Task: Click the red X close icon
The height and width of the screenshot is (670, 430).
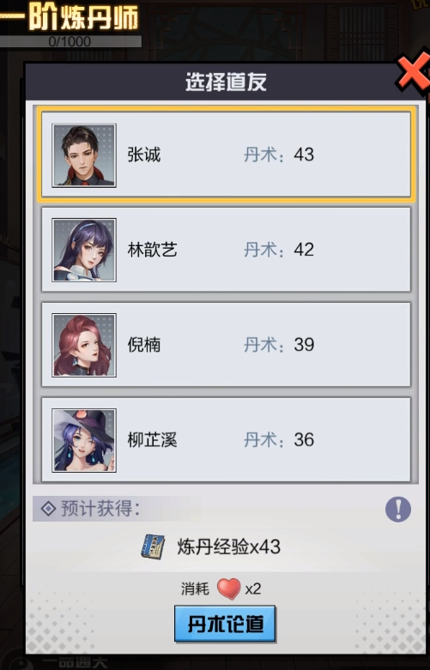Action: [415, 73]
